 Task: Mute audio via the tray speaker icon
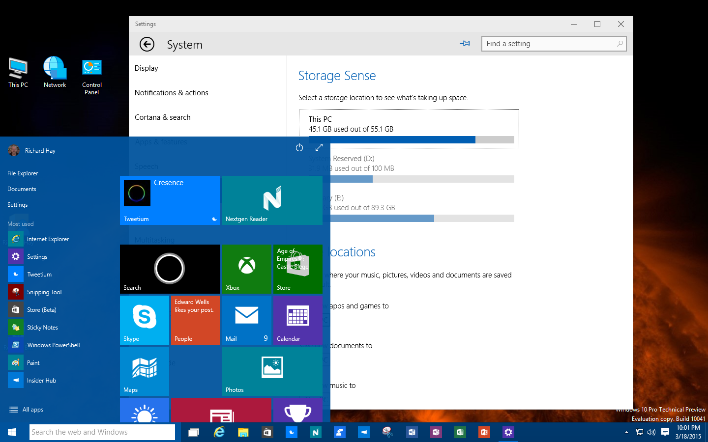click(x=651, y=432)
